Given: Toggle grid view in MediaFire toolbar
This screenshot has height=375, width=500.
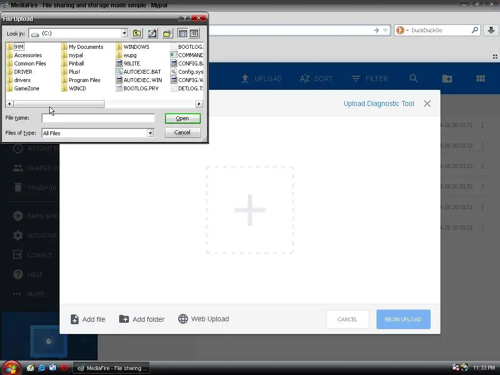Looking at the screenshot, I should coord(480,79).
